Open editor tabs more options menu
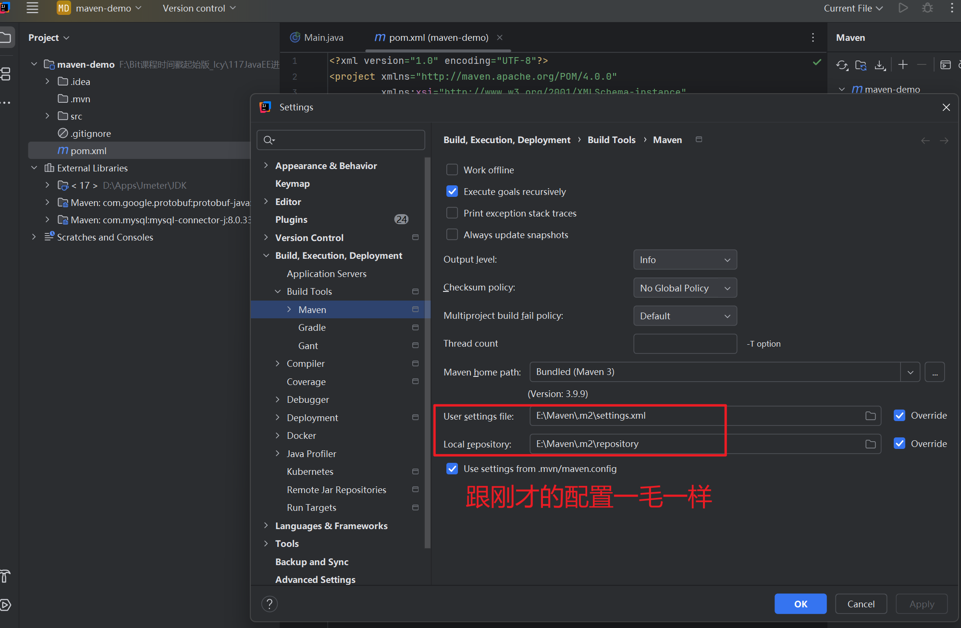The image size is (961, 628). [x=813, y=37]
